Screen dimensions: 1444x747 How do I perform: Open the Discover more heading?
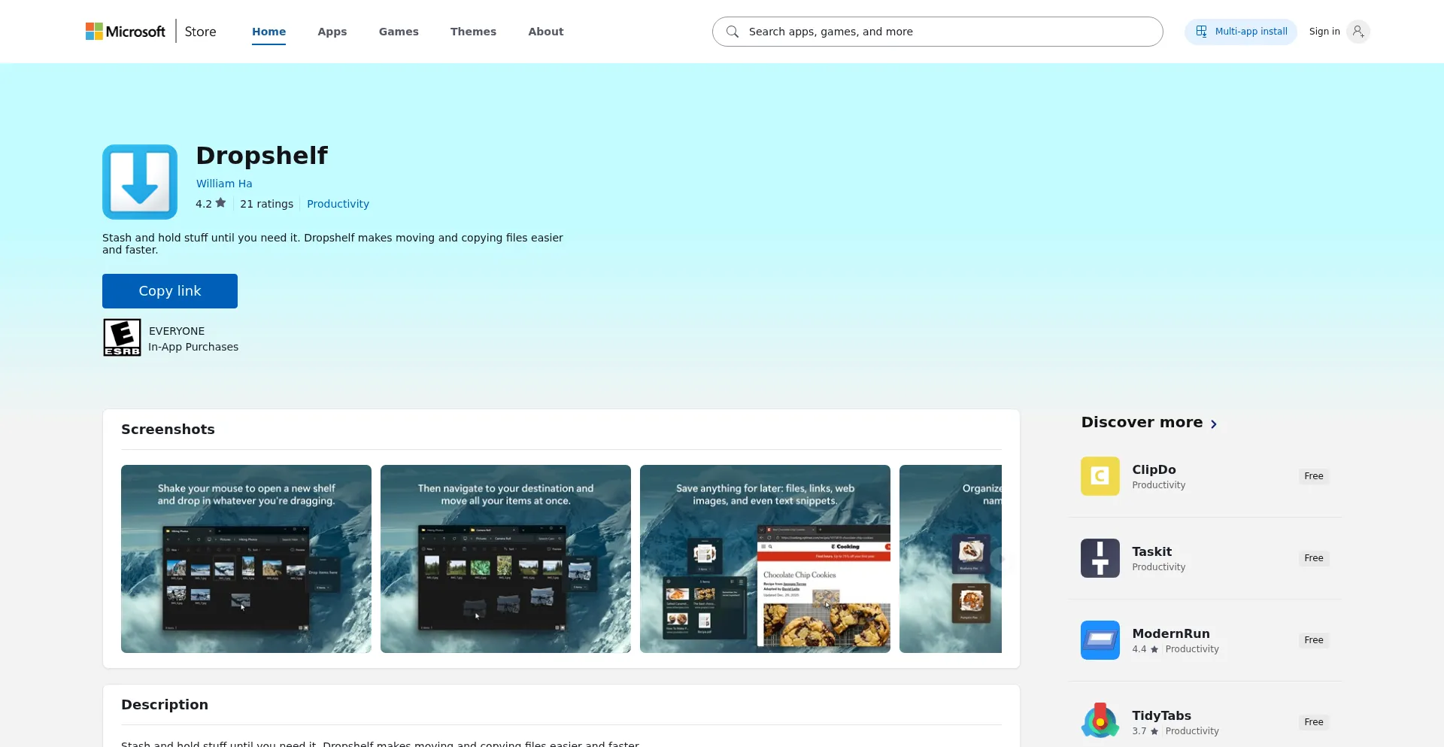[x=1142, y=422]
